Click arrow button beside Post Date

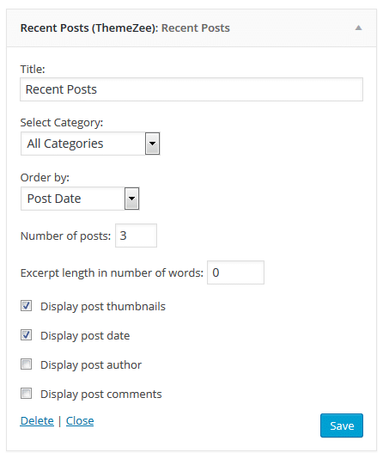point(132,199)
